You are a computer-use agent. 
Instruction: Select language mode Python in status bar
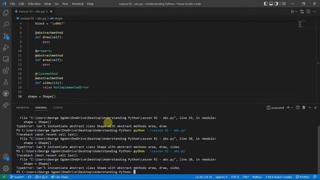257,177
